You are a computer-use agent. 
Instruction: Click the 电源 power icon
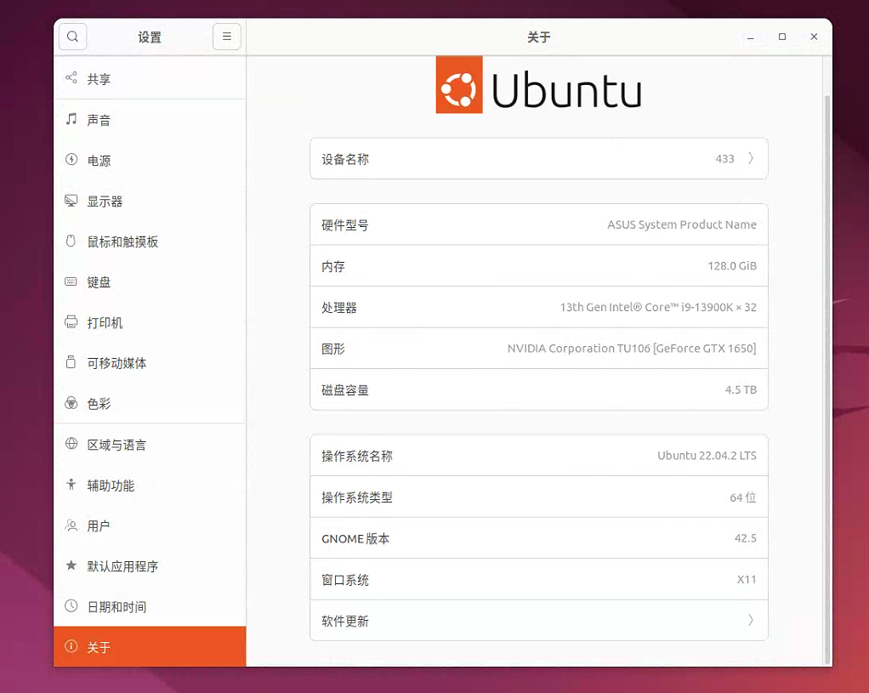pos(71,160)
